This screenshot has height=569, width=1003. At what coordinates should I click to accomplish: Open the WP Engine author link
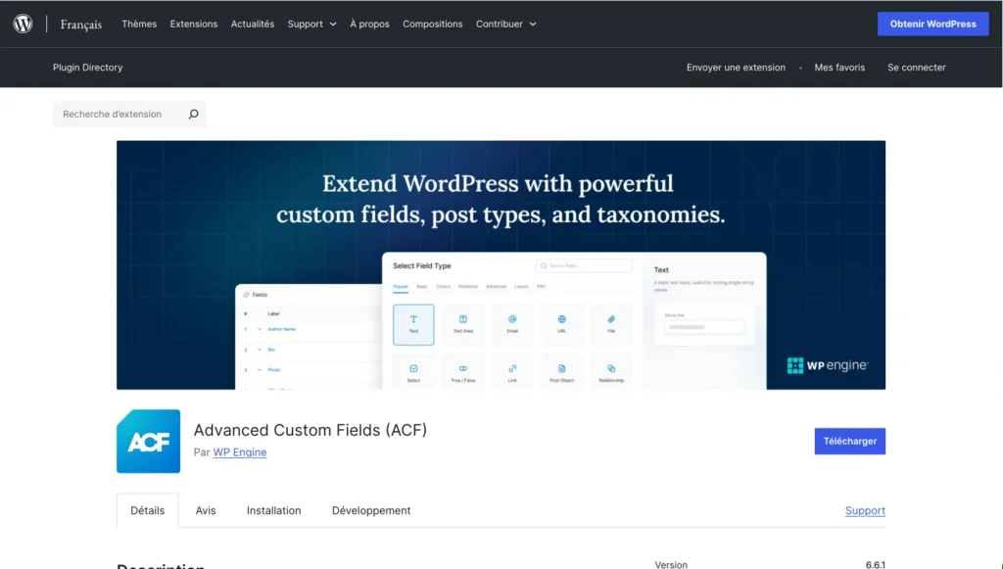click(240, 451)
